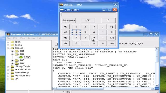
Task: Click the Backspace button in Calculator dialog
Action: point(69,20)
